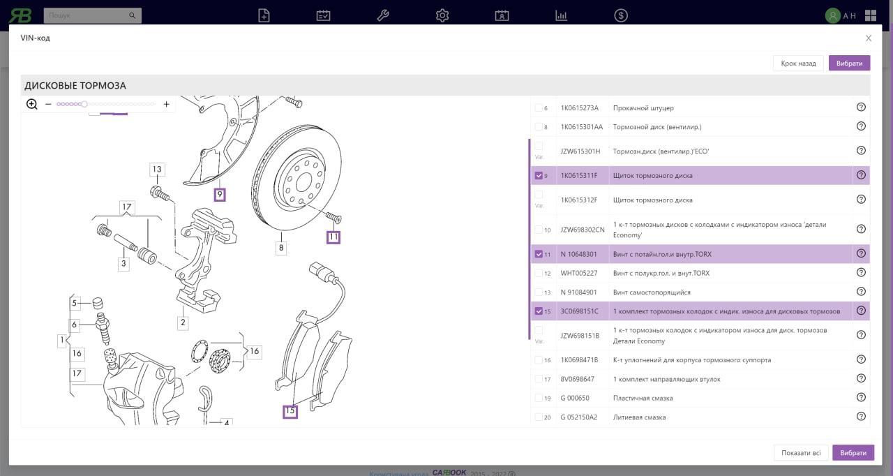Open the bar chart reports icon

point(561,15)
